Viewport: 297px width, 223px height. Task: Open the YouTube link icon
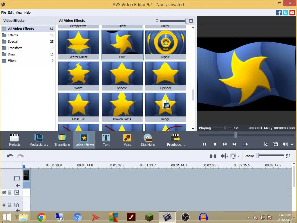pyautogui.click(x=292, y=13)
